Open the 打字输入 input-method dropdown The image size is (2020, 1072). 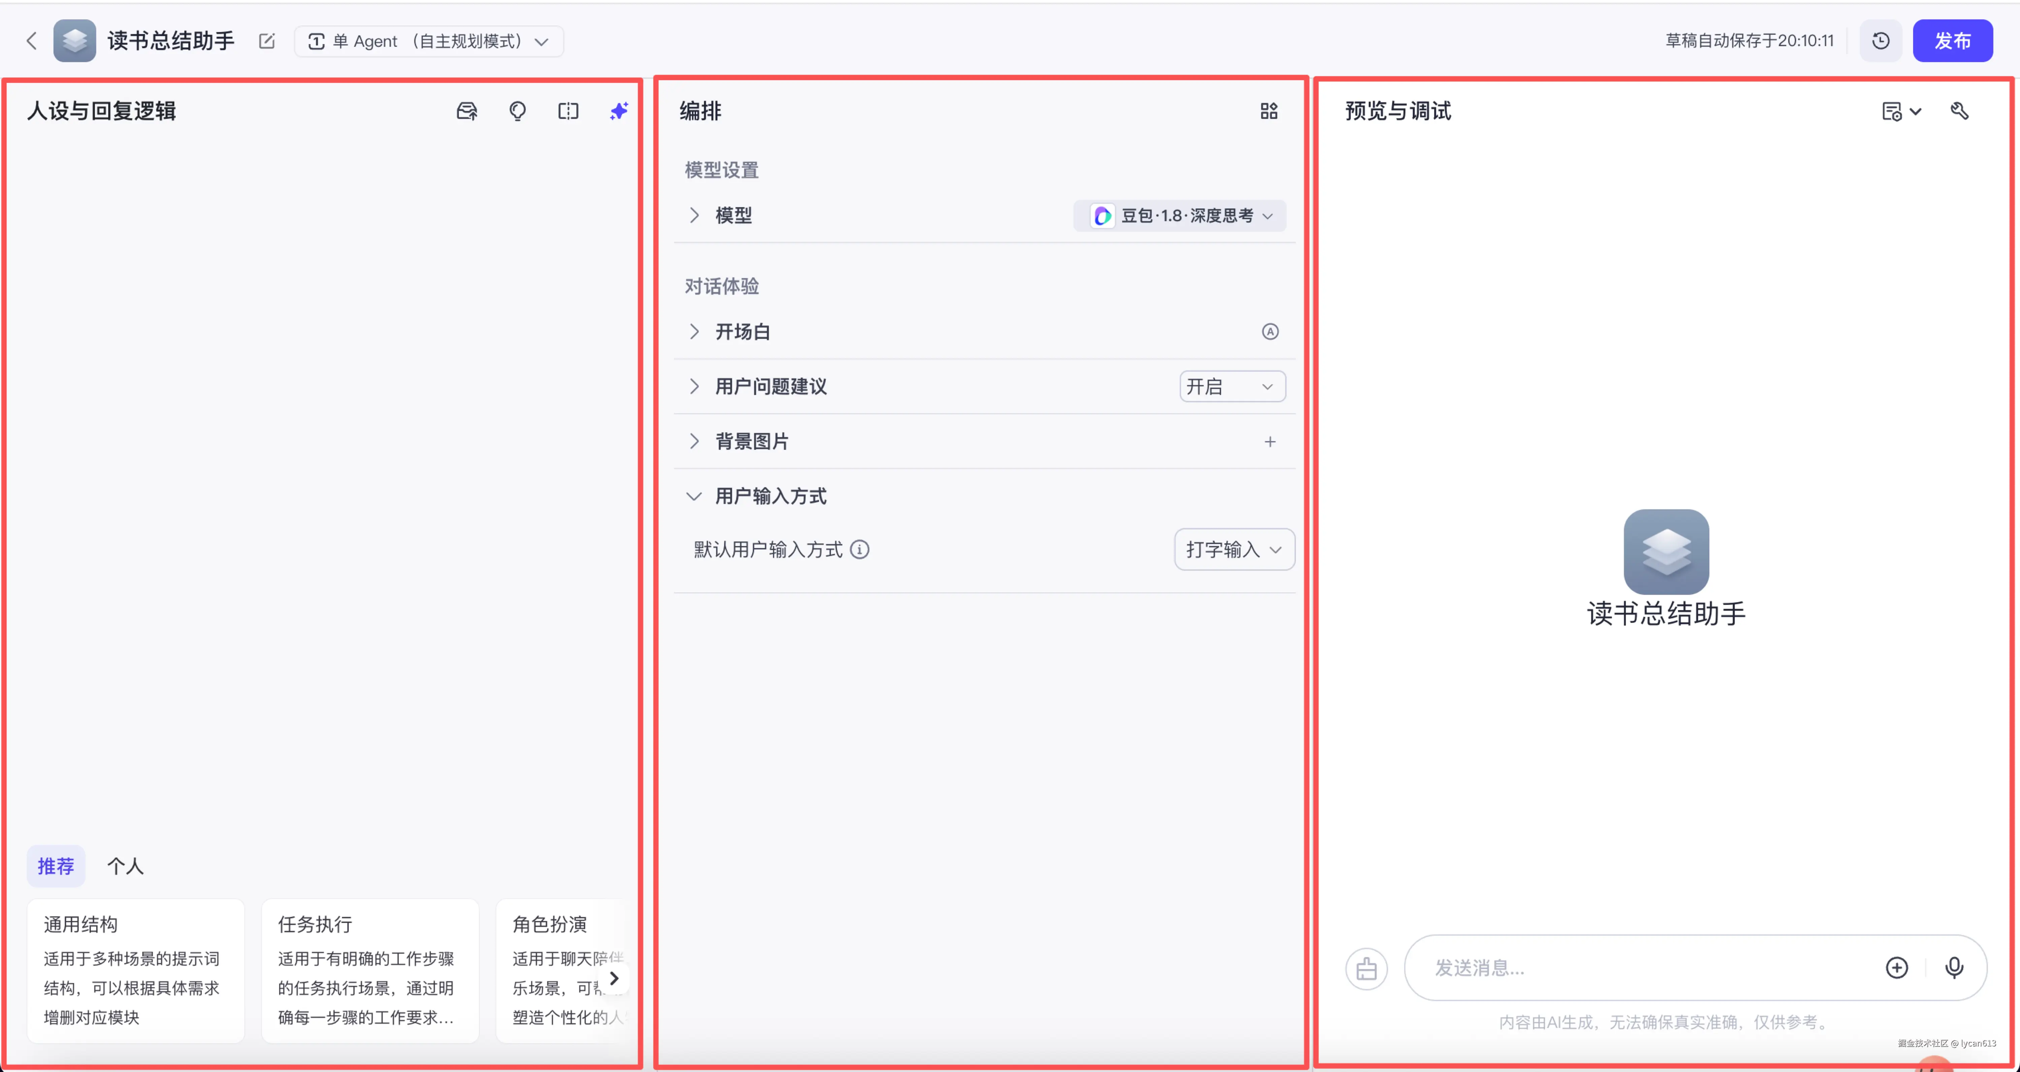[x=1233, y=549]
